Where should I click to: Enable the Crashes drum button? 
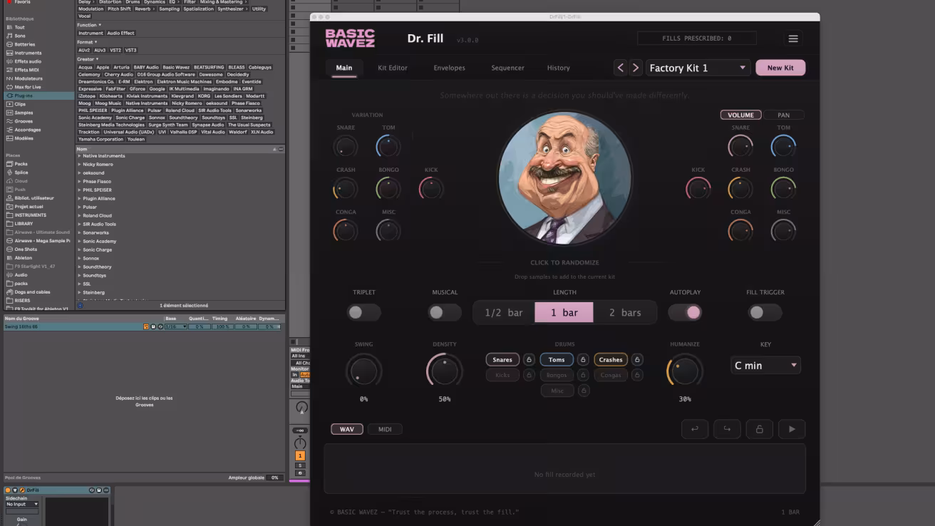[x=611, y=360]
